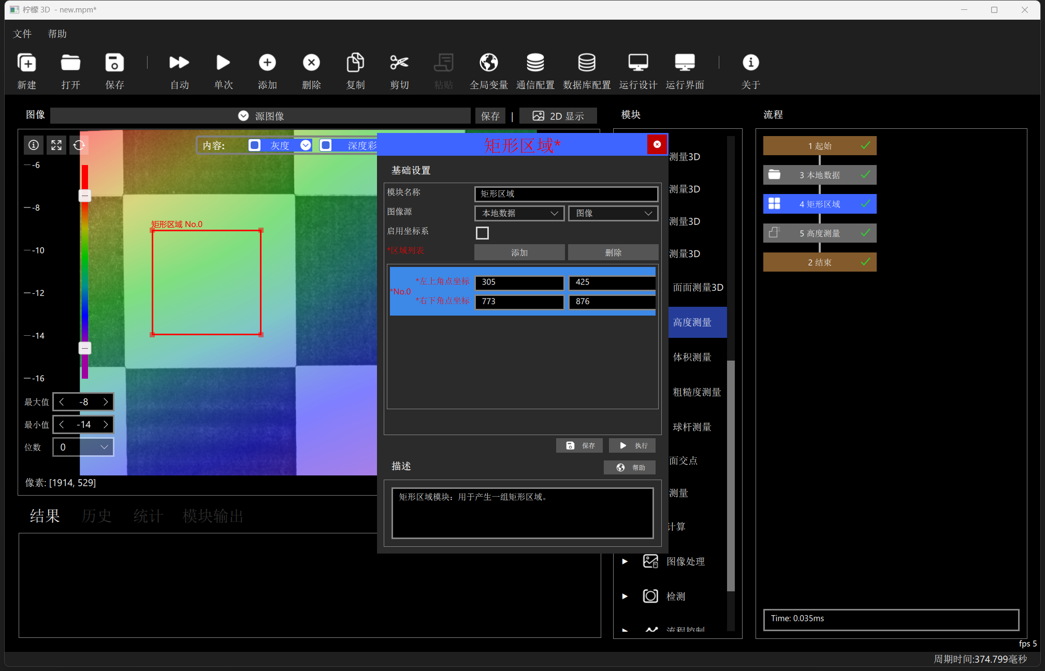Switch to the 历史 tab

coord(97,516)
